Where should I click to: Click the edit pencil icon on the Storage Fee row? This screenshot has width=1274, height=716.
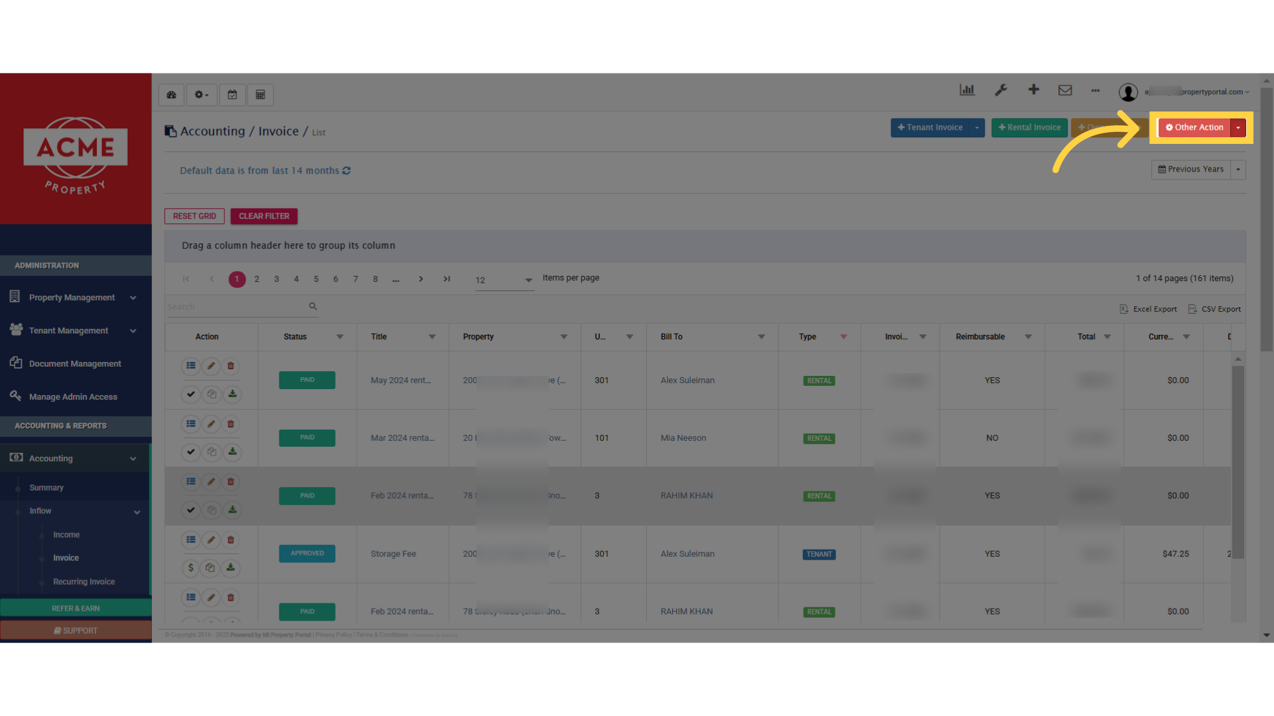tap(211, 540)
